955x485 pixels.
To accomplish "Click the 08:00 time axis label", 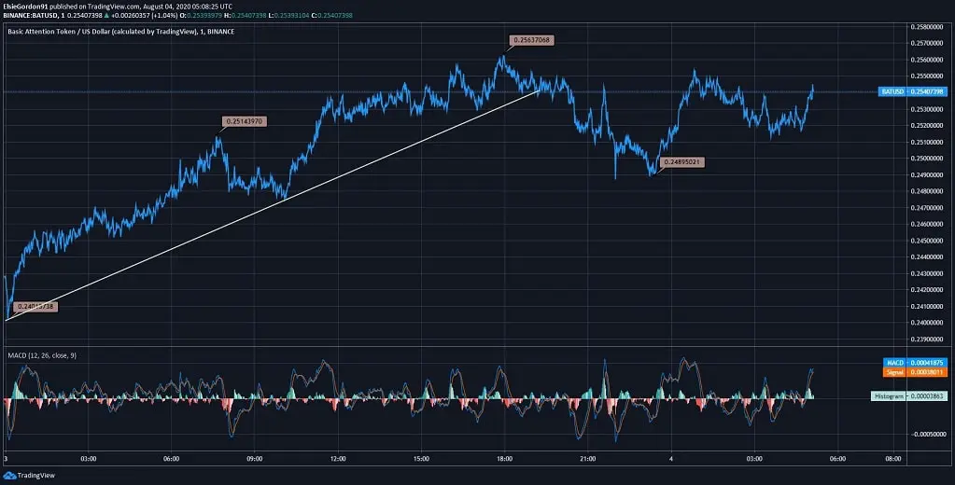I will (x=892, y=459).
